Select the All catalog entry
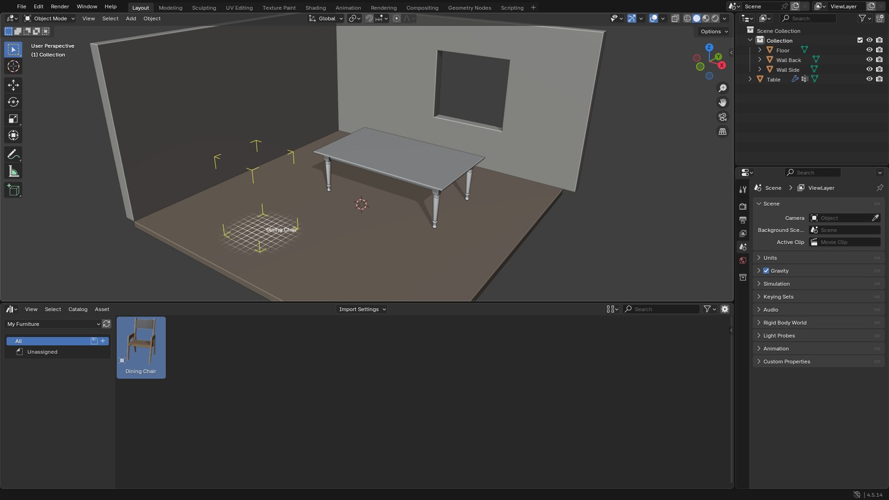The height and width of the screenshot is (500, 889). click(57, 341)
